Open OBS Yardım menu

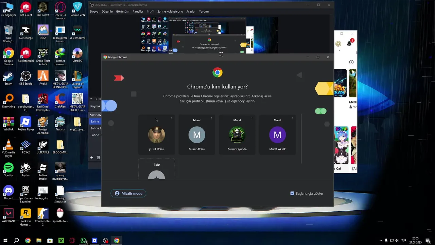point(204,12)
